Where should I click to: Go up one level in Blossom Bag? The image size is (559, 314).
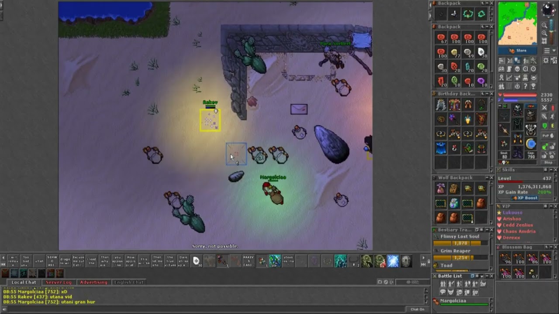pyautogui.click(x=546, y=247)
